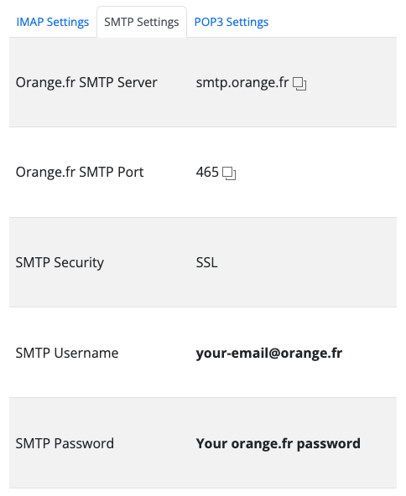
Task: Select the your-email@orange.fr username text
Action: coord(269,353)
